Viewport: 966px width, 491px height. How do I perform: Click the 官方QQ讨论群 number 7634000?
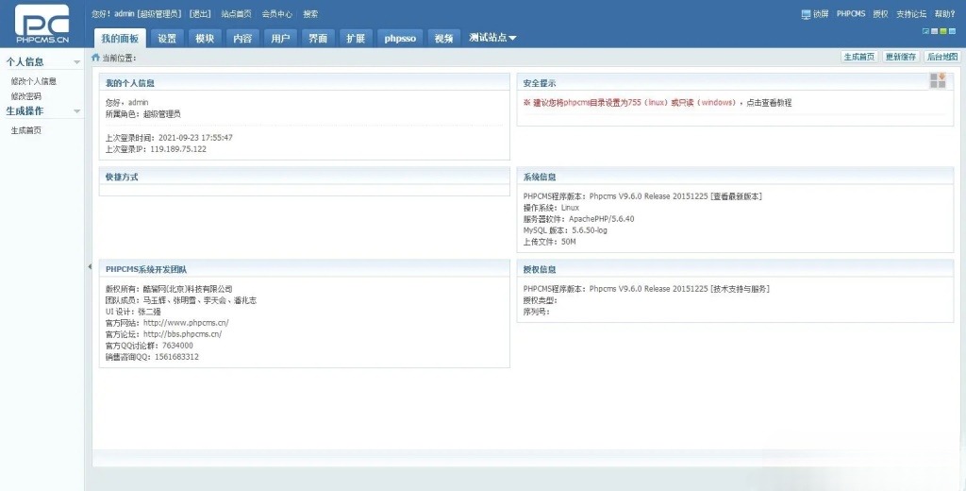coord(177,346)
